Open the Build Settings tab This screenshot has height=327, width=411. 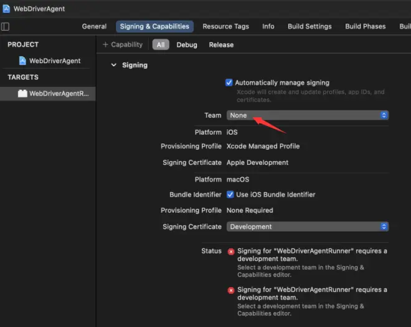pyautogui.click(x=309, y=27)
